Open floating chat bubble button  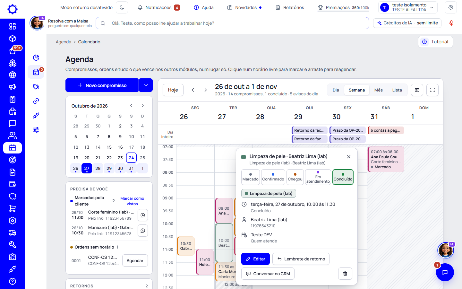coord(445,272)
